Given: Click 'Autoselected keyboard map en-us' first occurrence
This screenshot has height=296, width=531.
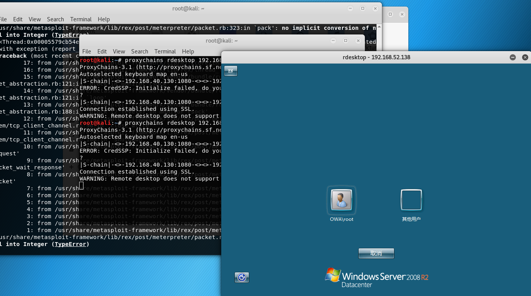Looking at the screenshot, I should coord(134,74).
